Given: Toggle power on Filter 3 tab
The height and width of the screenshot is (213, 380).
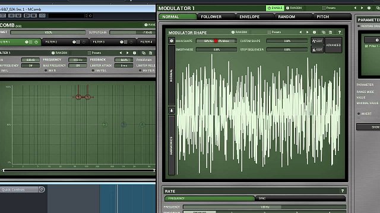Looking at the screenshot, I should pyautogui.click(x=131, y=42).
